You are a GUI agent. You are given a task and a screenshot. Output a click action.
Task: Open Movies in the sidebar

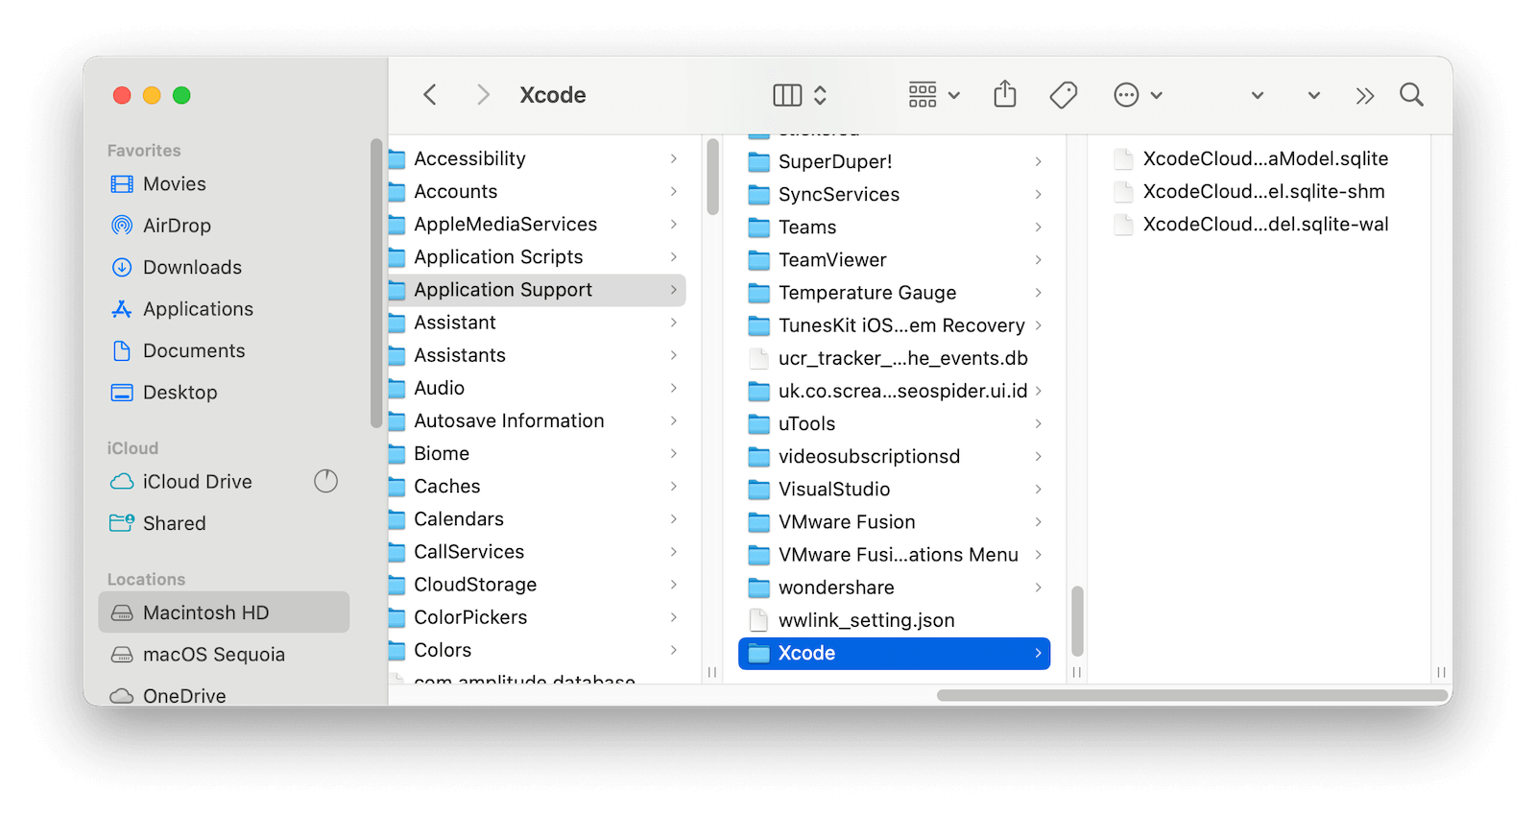click(224, 184)
